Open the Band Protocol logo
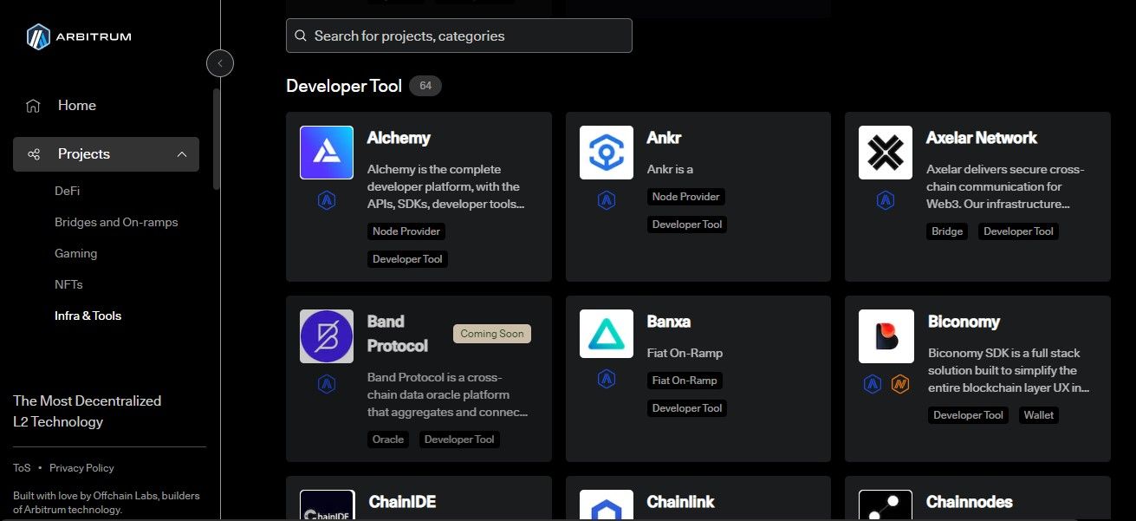1136x521 pixels. pyautogui.click(x=327, y=336)
